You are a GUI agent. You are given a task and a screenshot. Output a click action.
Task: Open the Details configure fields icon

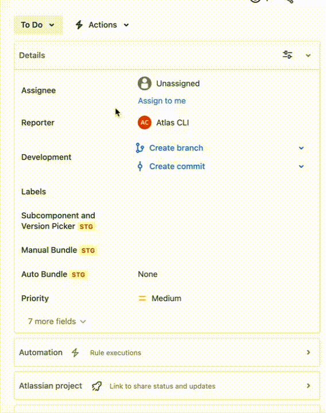pos(288,55)
